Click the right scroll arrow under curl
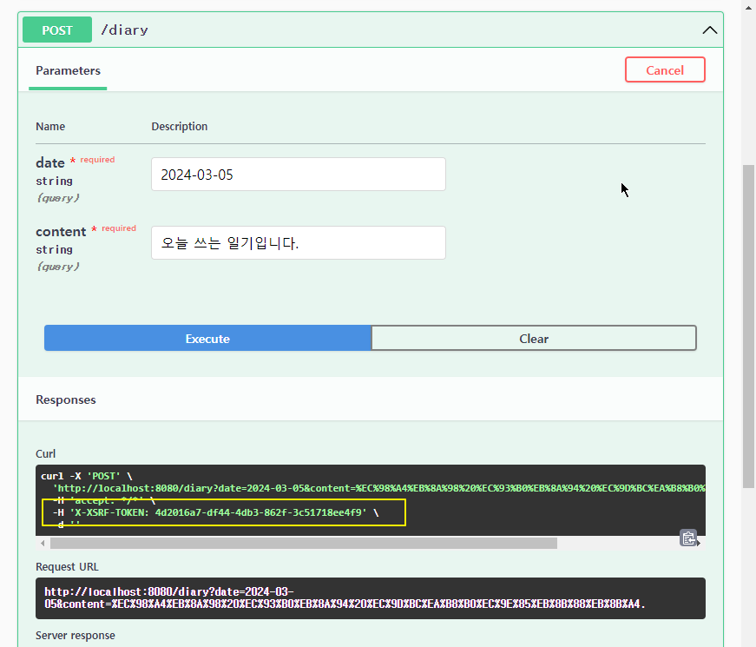 (x=699, y=544)
